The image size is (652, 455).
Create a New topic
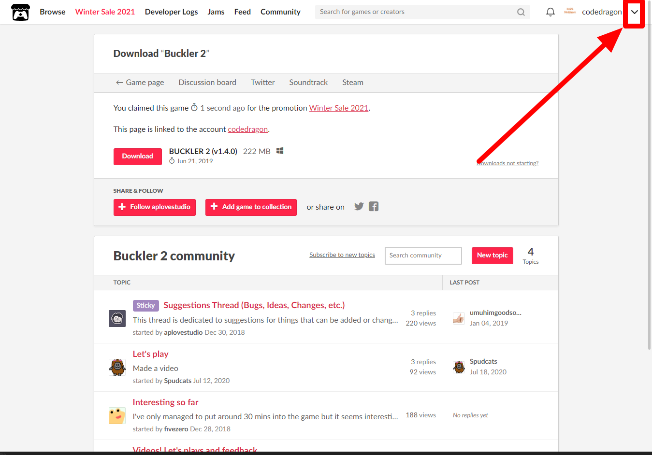[492, 256]
